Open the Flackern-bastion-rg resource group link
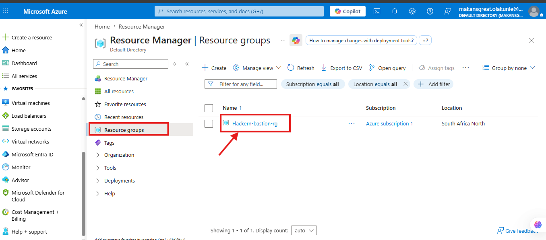546x240 pixels. click(255, 123)
